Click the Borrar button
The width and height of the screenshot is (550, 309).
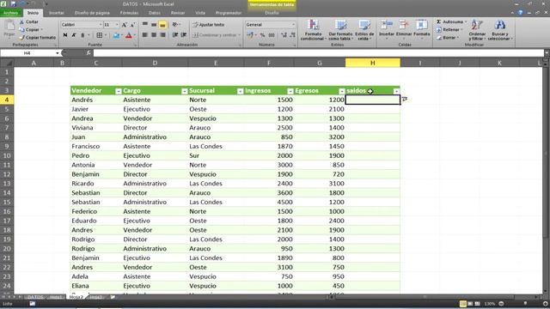448,38
